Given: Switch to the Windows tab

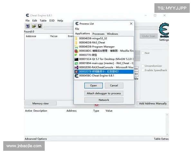Looking at the screenshot, I should coord(112,34).
